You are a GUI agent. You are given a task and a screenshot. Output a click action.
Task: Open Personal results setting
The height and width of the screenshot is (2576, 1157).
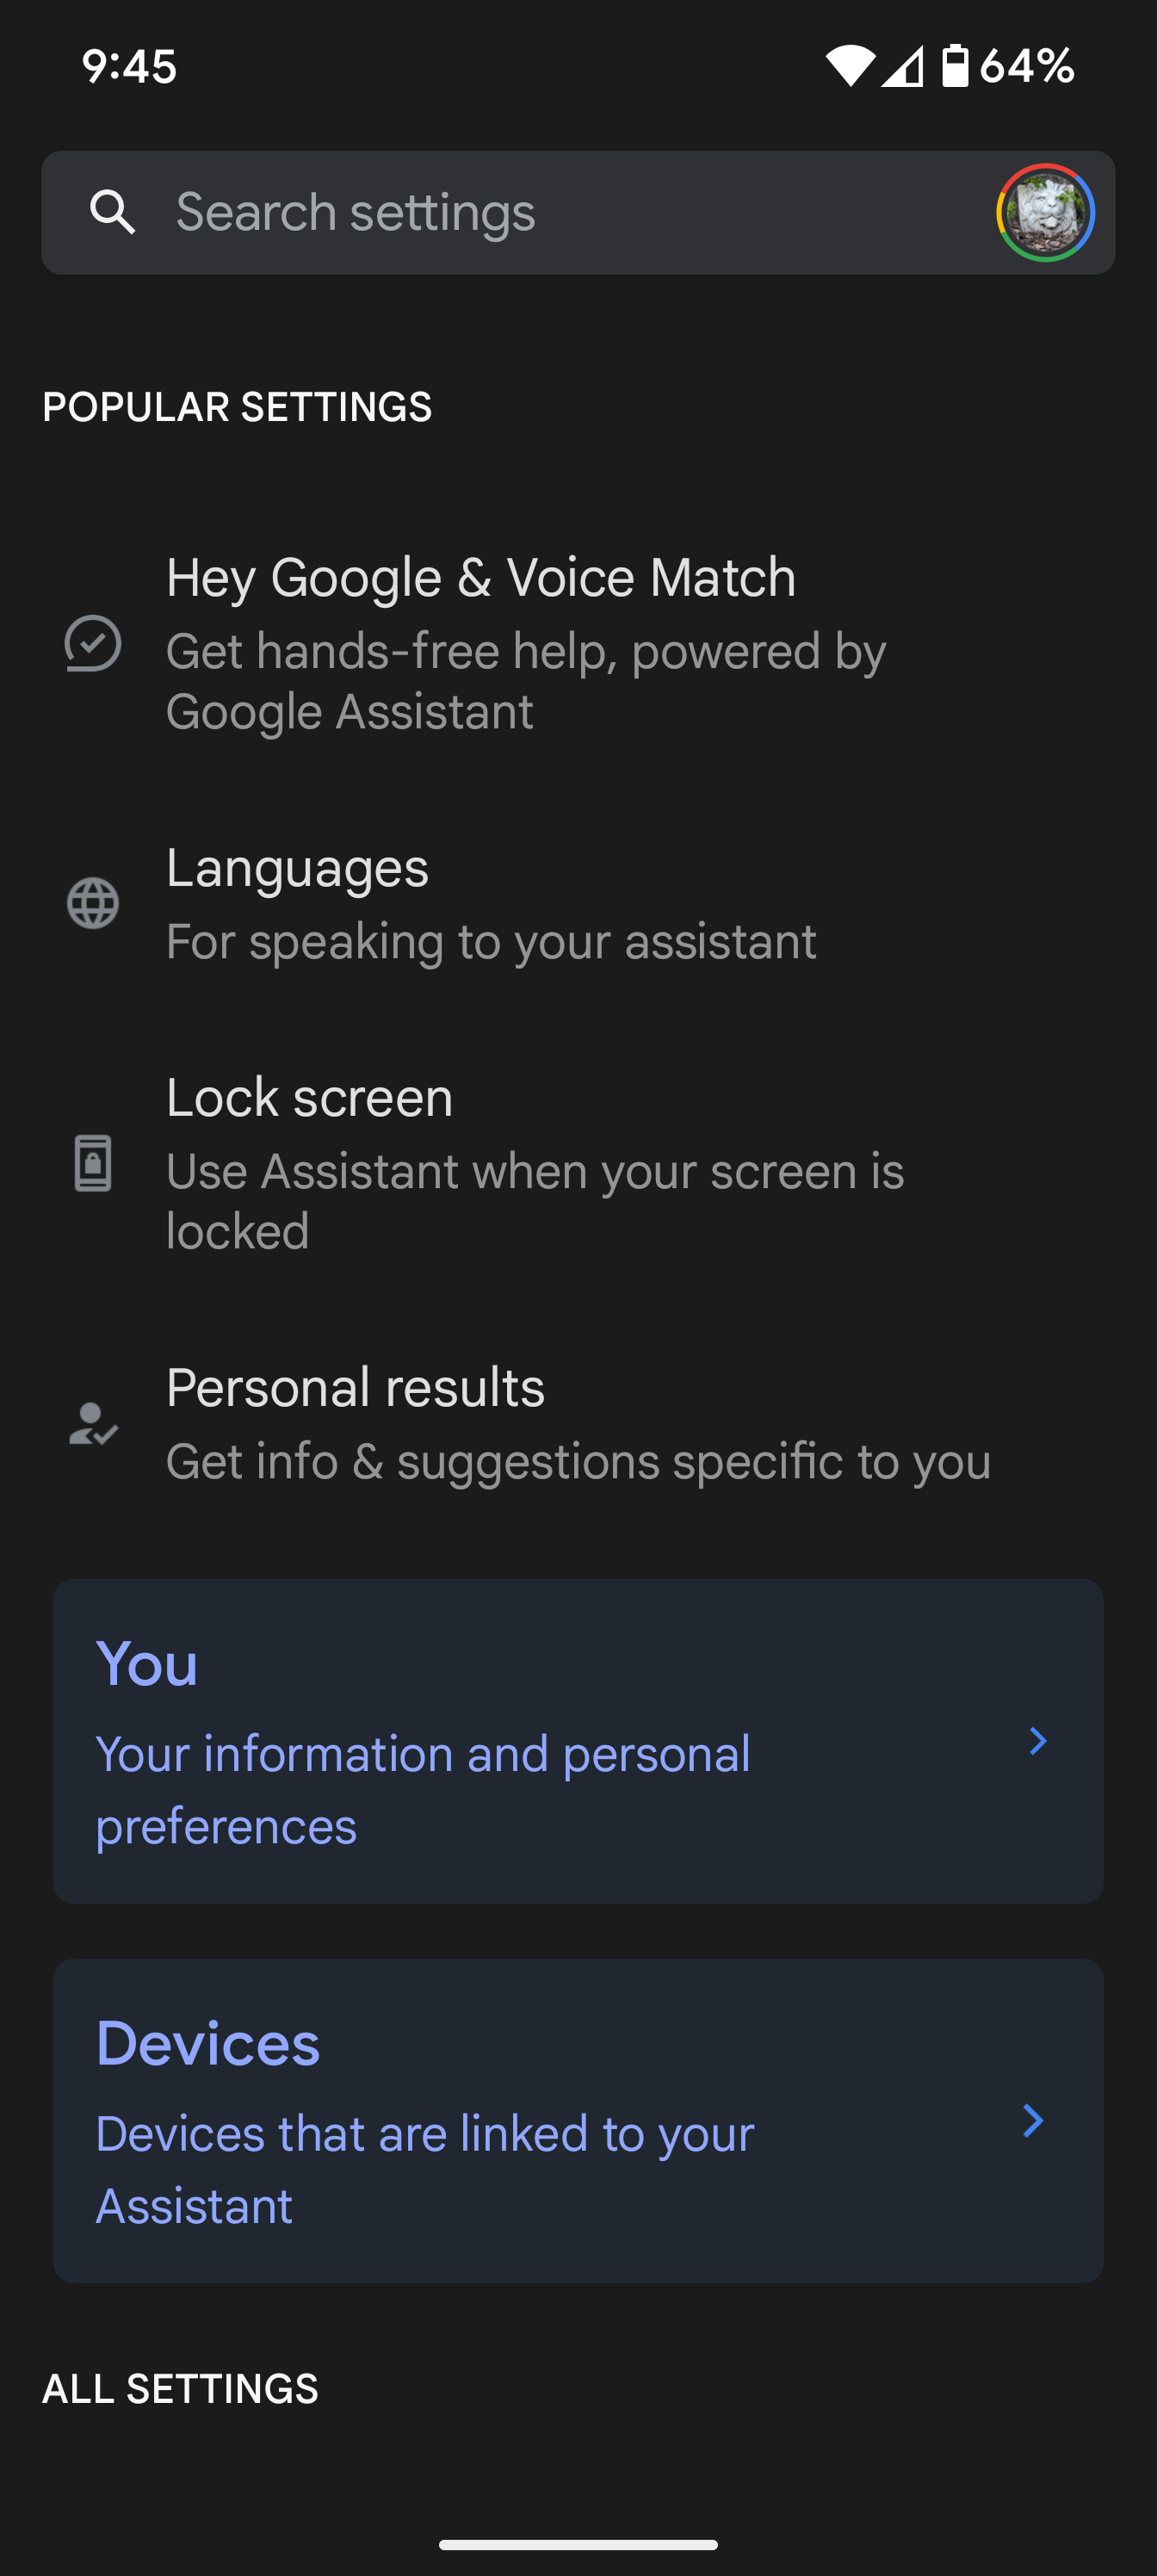tap(578, 1424)
